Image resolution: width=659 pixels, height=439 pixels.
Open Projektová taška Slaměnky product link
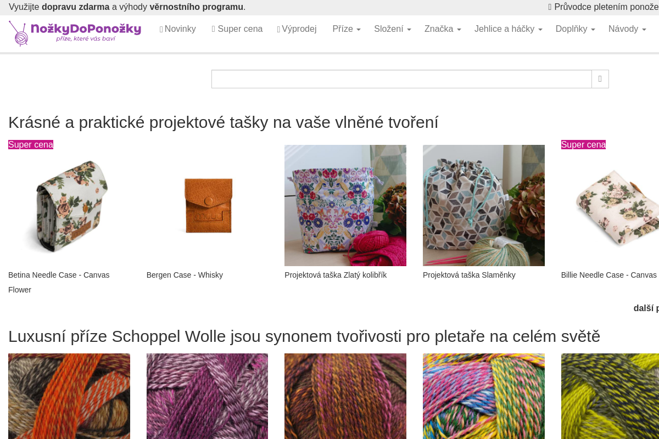[x=469, y=275]
